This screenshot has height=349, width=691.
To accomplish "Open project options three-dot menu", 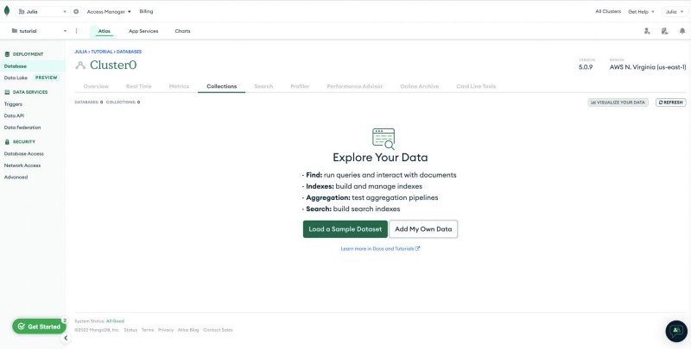I will pos(76,31).
